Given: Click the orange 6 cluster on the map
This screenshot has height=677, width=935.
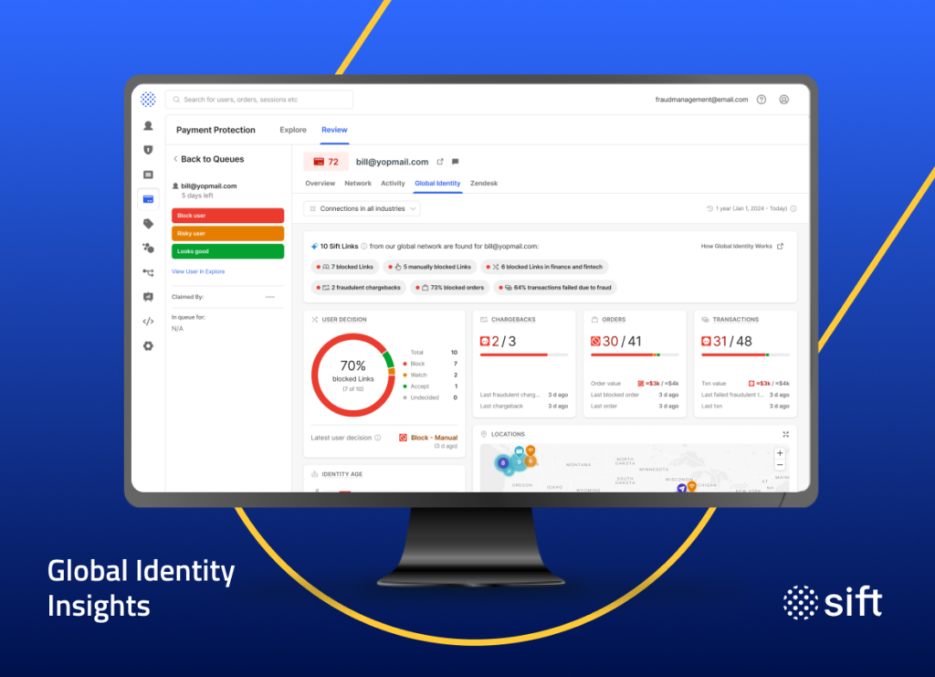Looking at the screenshot, I should pyautogui.click(x=531, y=461).
